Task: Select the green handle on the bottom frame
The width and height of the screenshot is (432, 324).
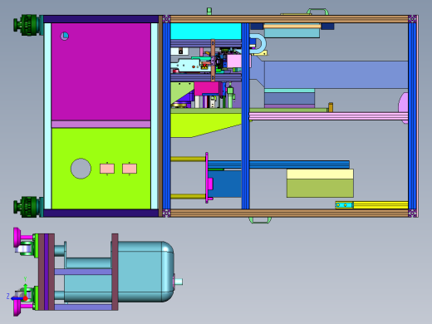Action: coord(260,220)
